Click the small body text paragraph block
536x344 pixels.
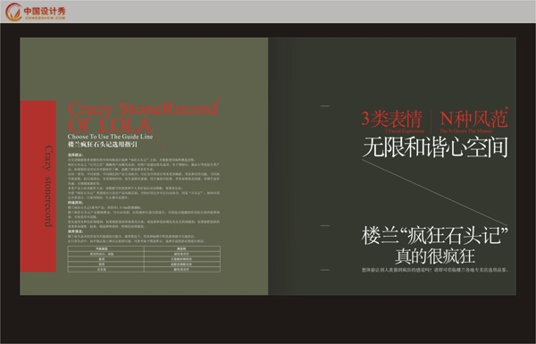[x=144, y=198]
